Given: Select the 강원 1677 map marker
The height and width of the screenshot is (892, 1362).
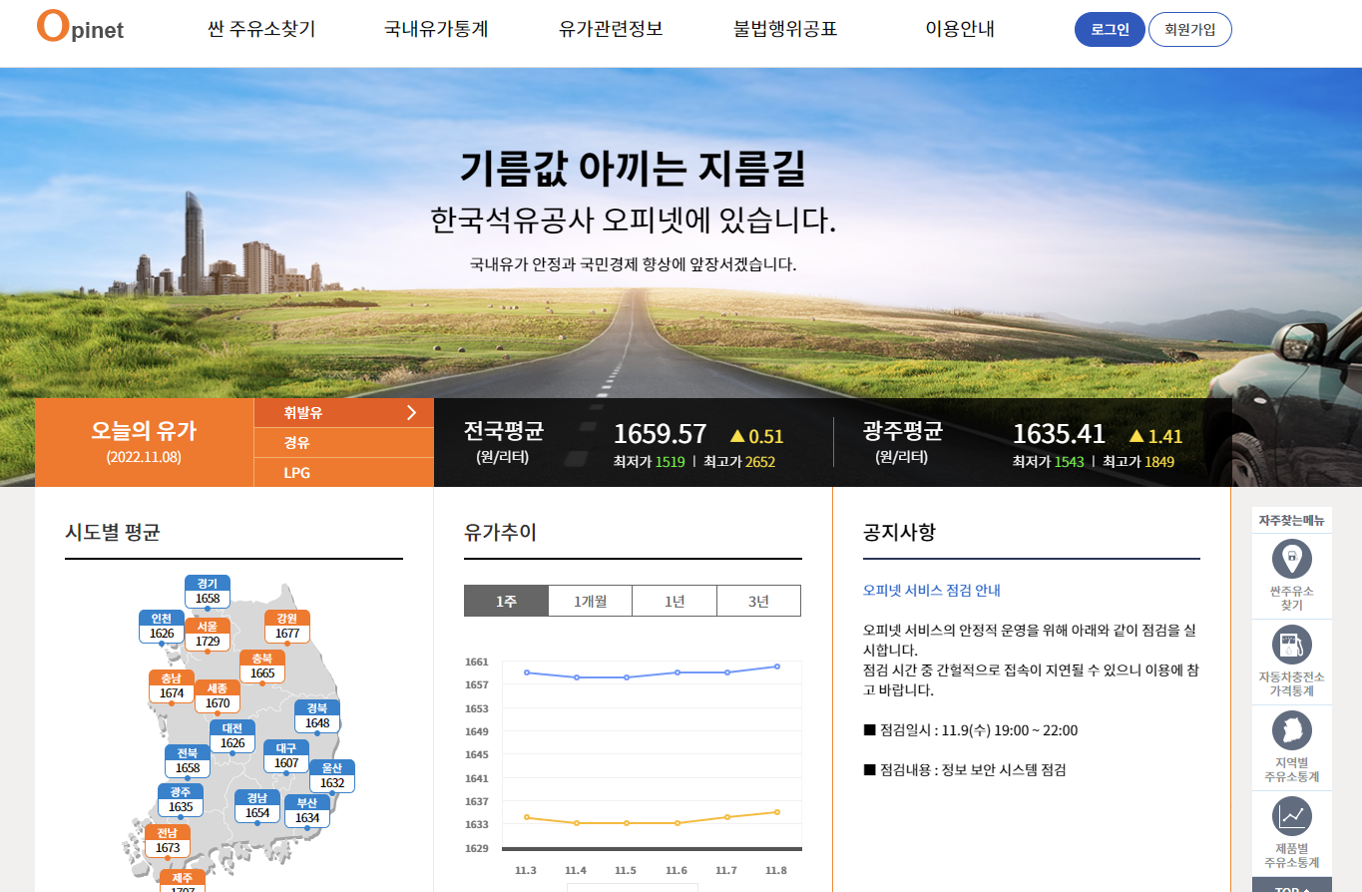Looking at the screenshot, I should coord(287,627).
